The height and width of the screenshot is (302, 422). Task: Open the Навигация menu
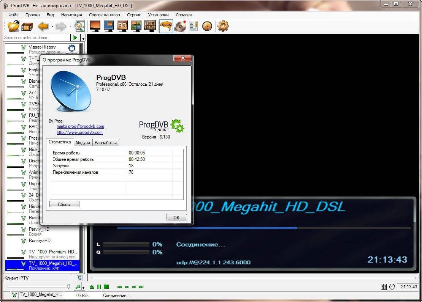[71, 15]
